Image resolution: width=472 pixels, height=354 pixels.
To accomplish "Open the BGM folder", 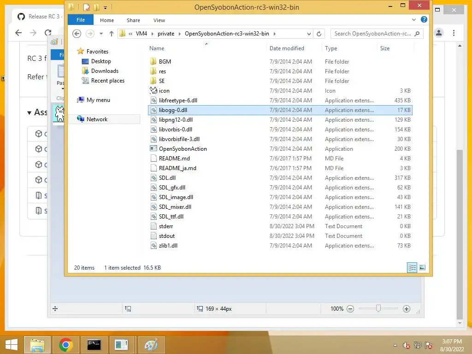I will [165, 62].
